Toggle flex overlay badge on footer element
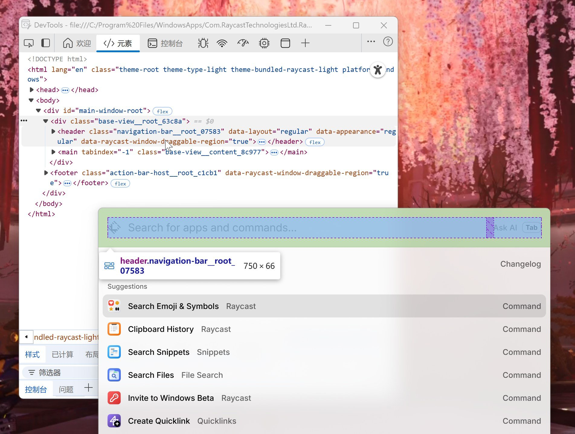Screen dimensions: 575x434 [x=120, y=183]
